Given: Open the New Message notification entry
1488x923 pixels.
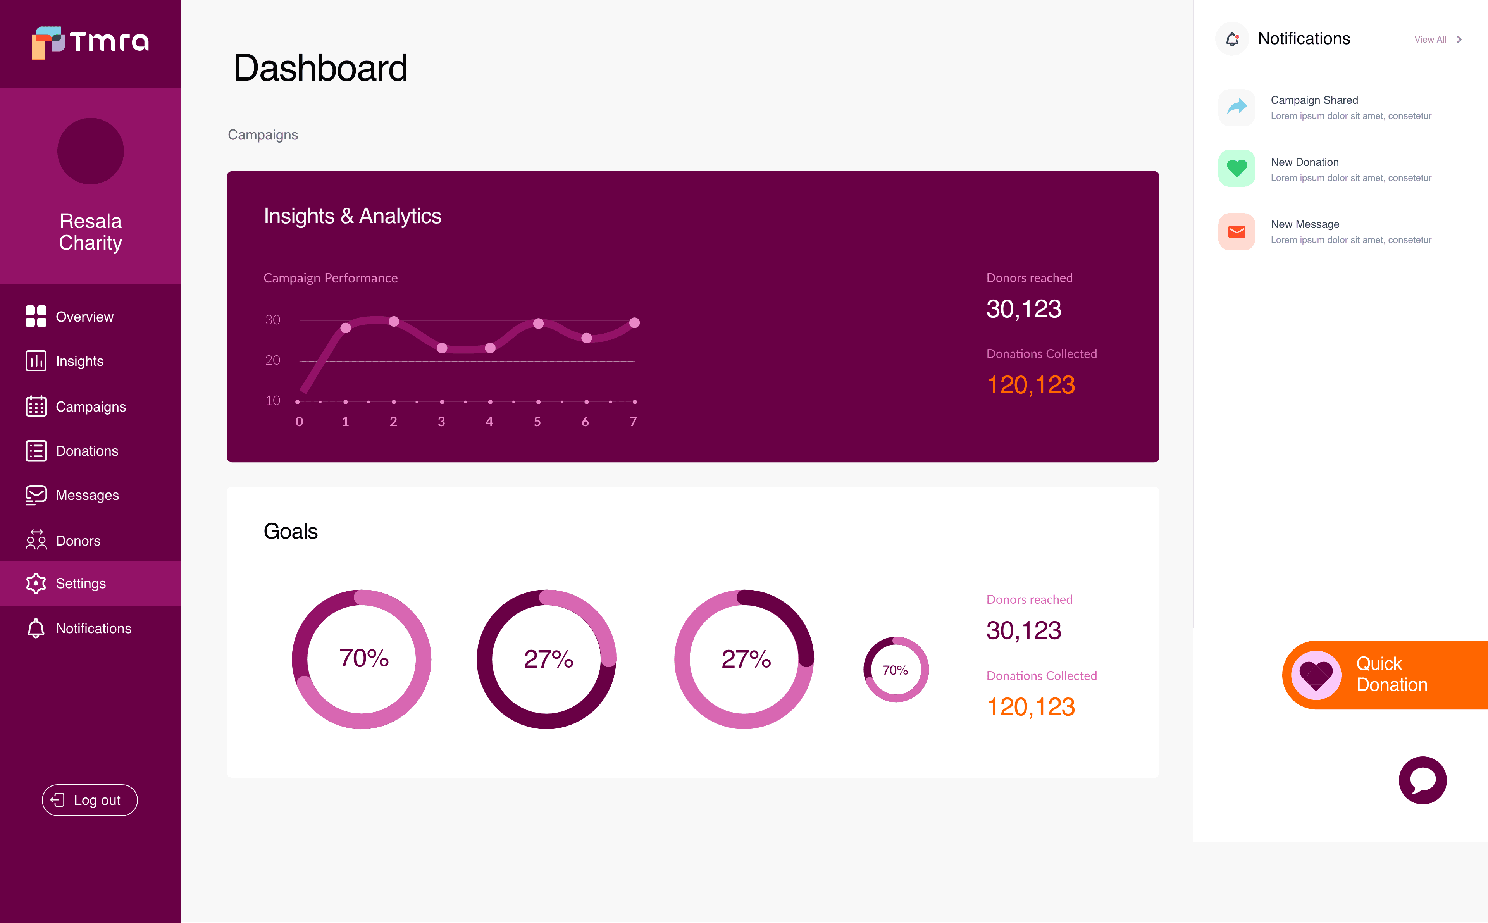Looking at the screenshot, I should 1350,231.
